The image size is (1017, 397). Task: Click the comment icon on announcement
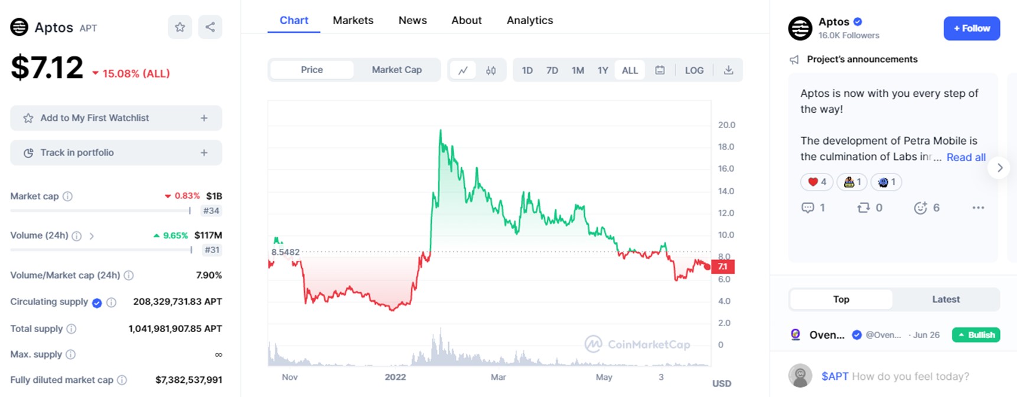click(807, 208)
